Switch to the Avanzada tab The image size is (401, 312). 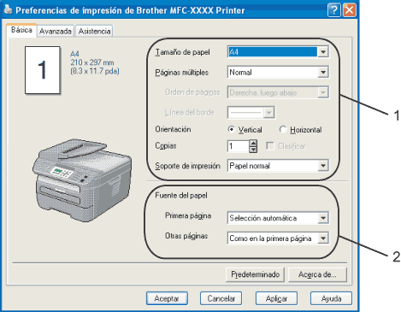pyautogui.click(x=56, y=31)
